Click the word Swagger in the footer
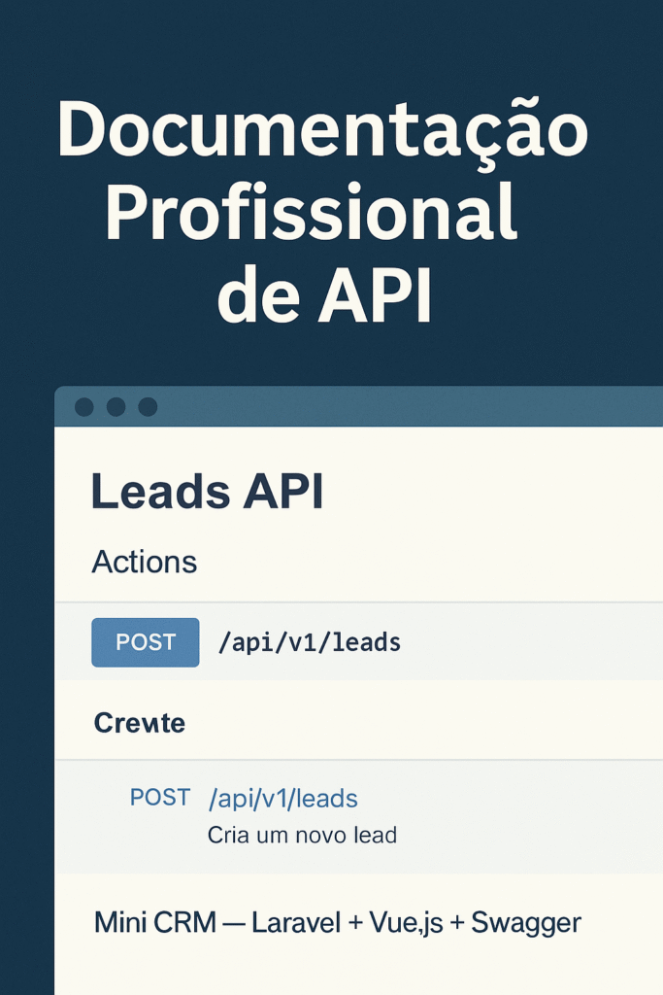The image size is (663, 995). 526,924
